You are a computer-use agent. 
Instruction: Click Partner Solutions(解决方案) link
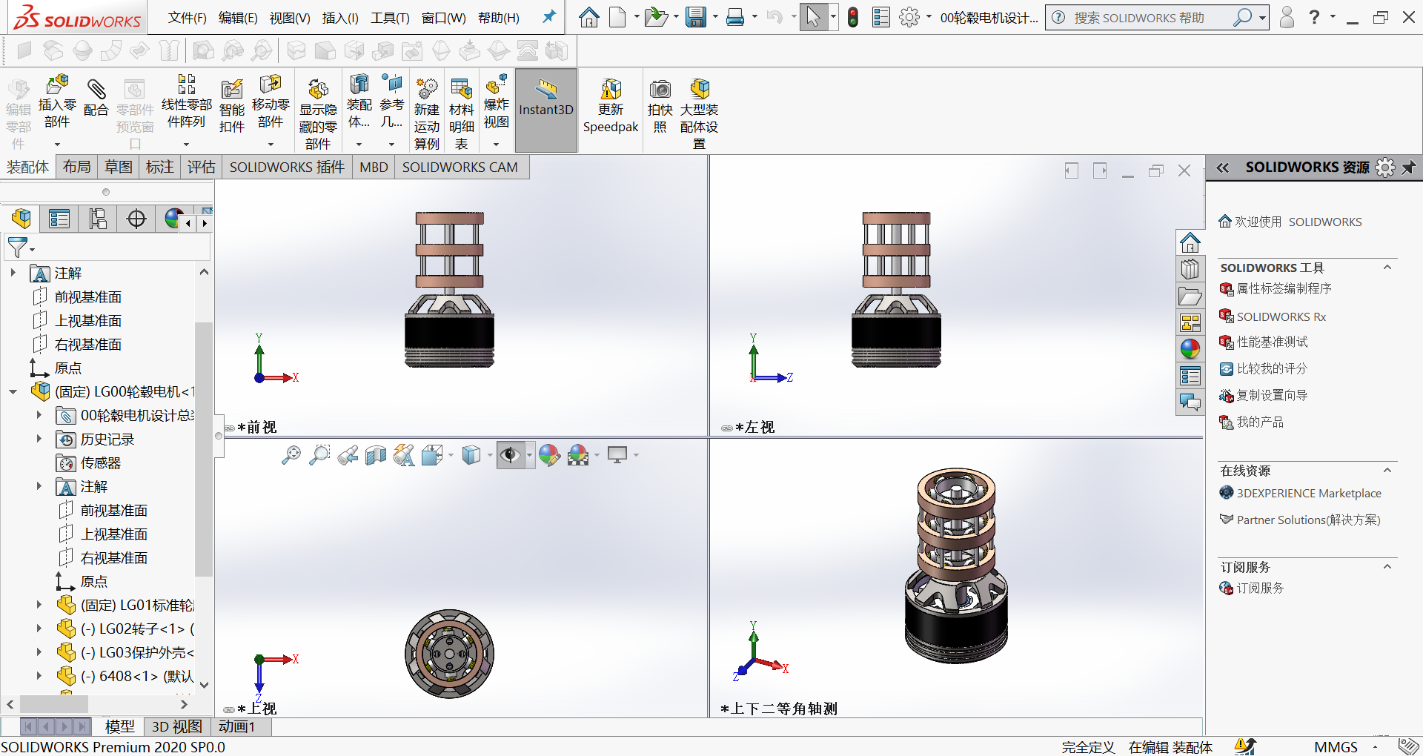point(1308,520)
